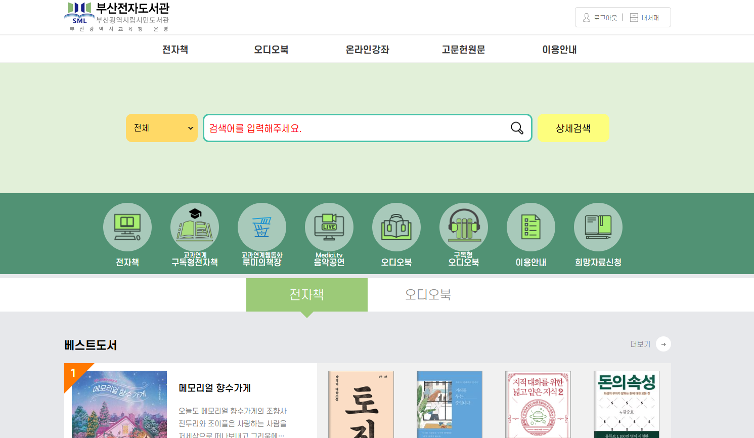The height and width of the screenshot is (438, 754).
Task: Click the 내서재 link
Action: tap(650, 18)
